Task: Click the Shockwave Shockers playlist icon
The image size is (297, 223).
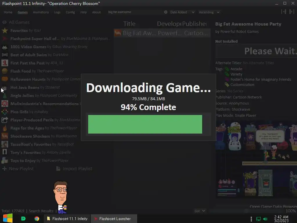Action: point(5,136)
